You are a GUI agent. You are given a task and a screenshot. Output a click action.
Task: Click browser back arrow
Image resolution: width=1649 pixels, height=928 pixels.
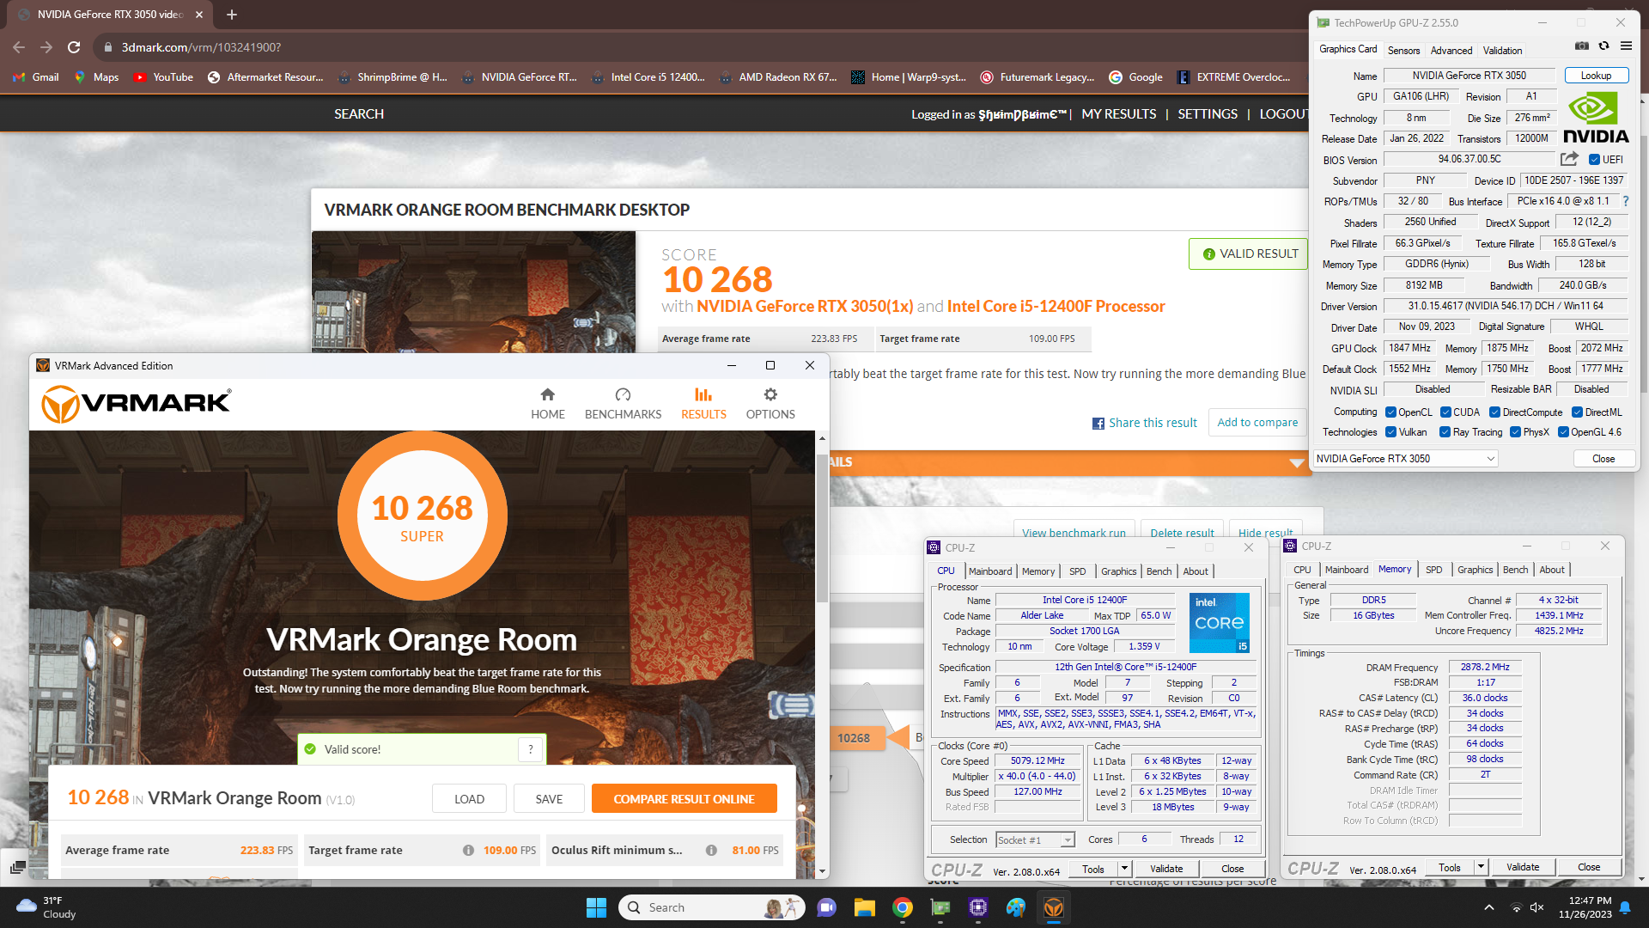coord(19,47)
